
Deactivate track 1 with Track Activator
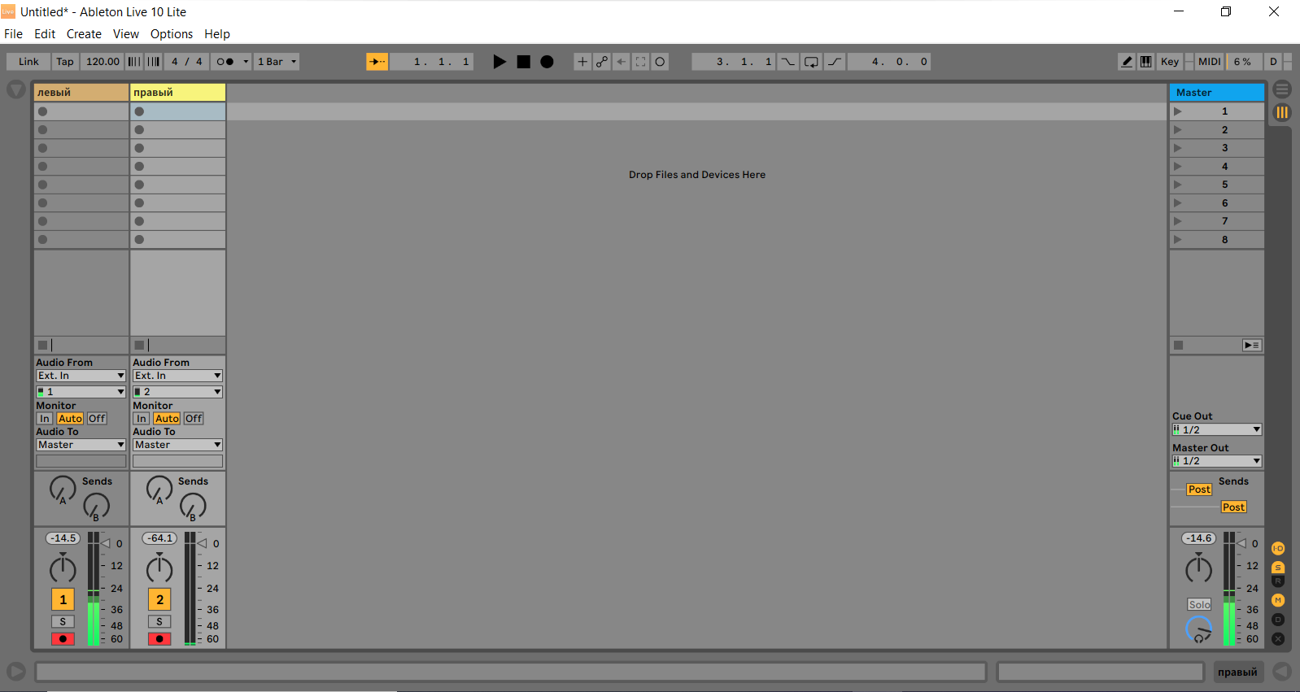tap(63, 599)
